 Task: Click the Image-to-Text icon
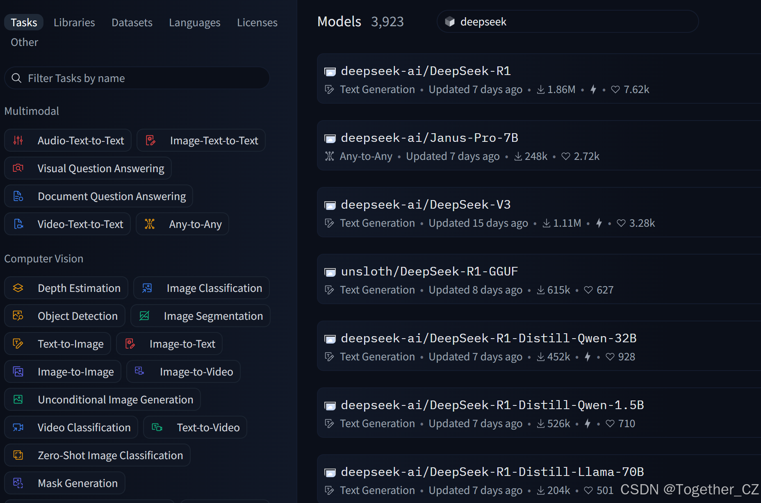click(130, 344)
